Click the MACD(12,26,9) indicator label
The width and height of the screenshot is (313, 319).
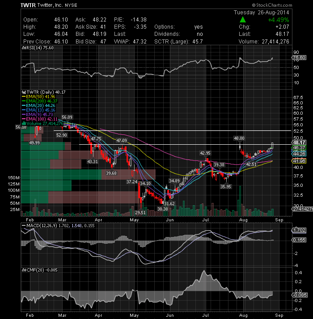60,226
